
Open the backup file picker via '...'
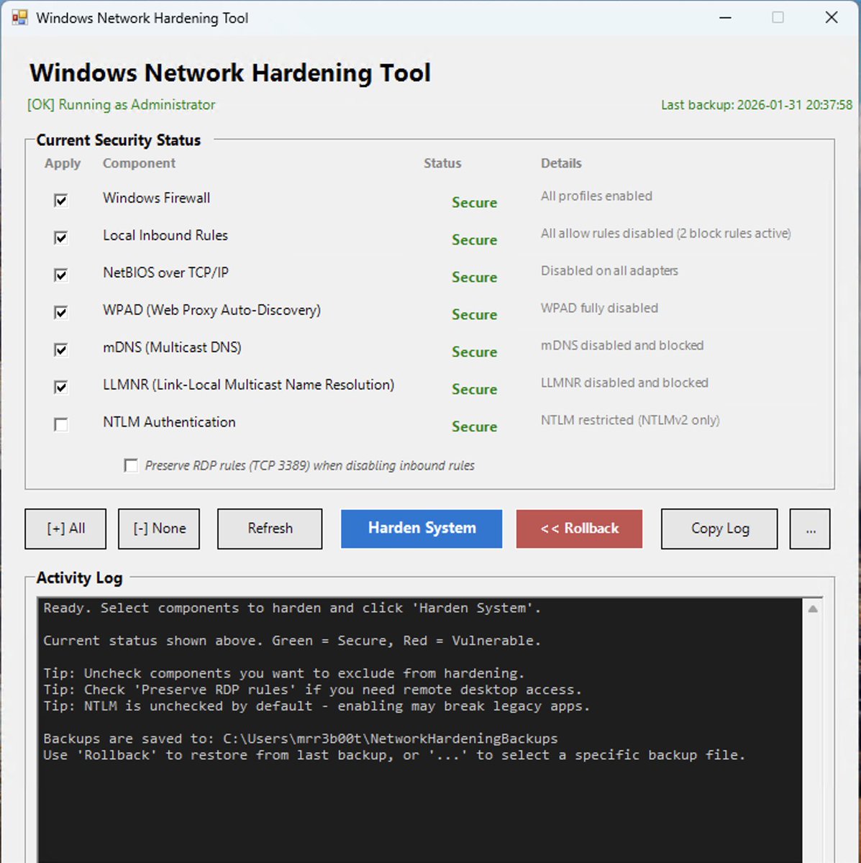[x=810, y=529]
